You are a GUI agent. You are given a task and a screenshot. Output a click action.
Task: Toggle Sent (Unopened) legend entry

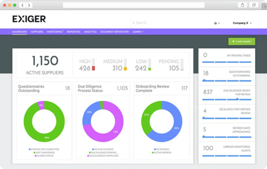(44, 153)
